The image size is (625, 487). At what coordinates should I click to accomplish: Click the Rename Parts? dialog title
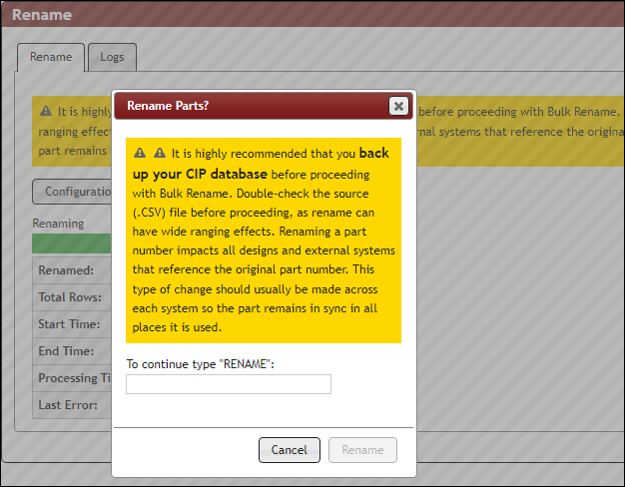168,106
